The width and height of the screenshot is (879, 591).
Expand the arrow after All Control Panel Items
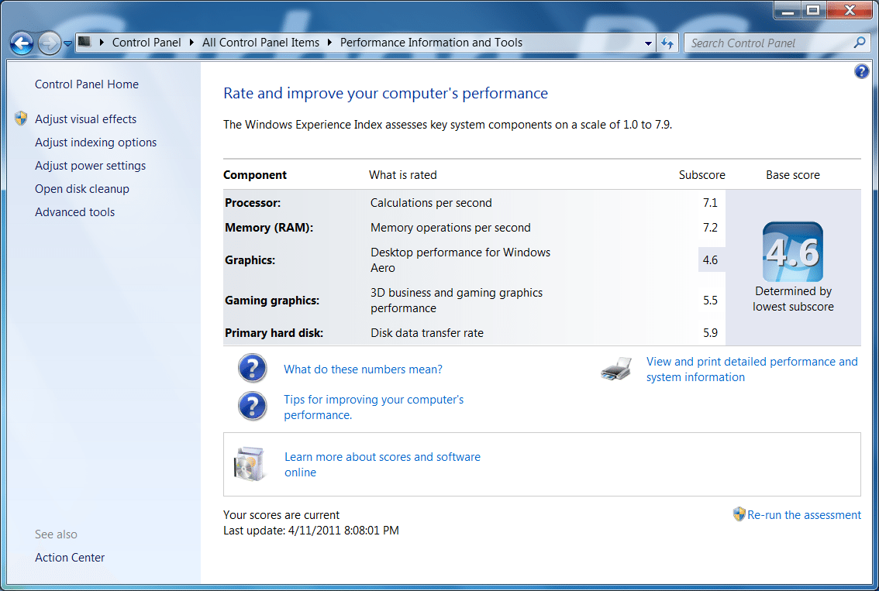click(x=329, y=43)
